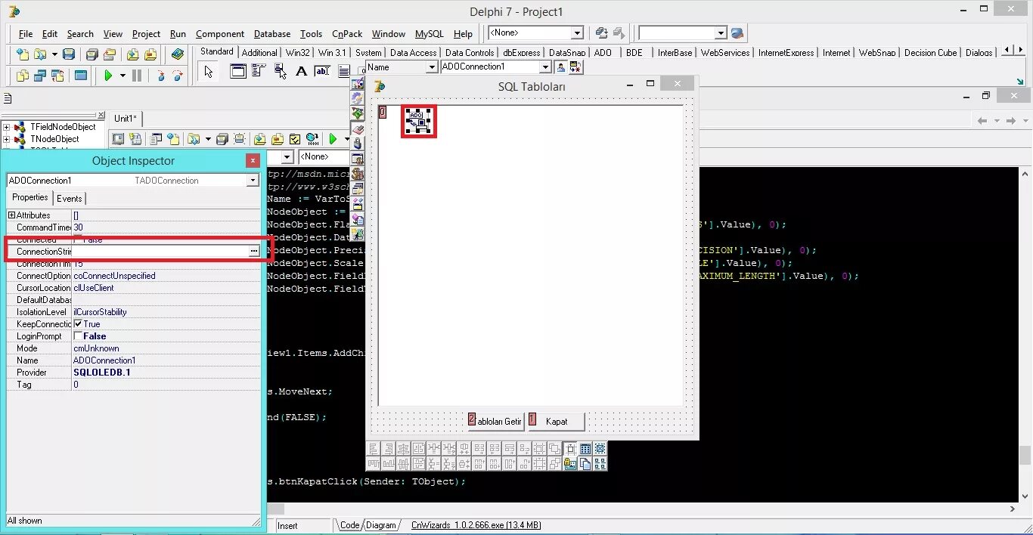Click the Save All icon in main toolbar
This screenshot has height=535, width=1033.
pos(92,54)
